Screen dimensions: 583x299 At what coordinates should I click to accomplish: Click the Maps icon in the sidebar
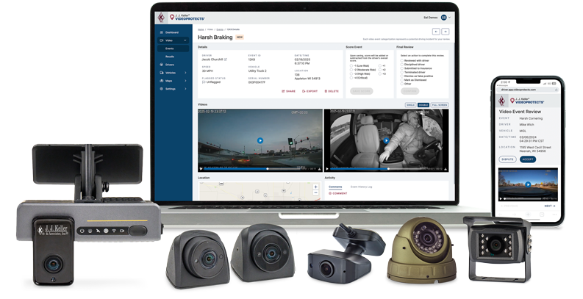point(161,81)
